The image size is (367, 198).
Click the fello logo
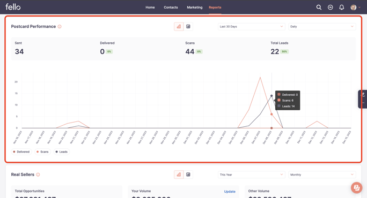13,7
